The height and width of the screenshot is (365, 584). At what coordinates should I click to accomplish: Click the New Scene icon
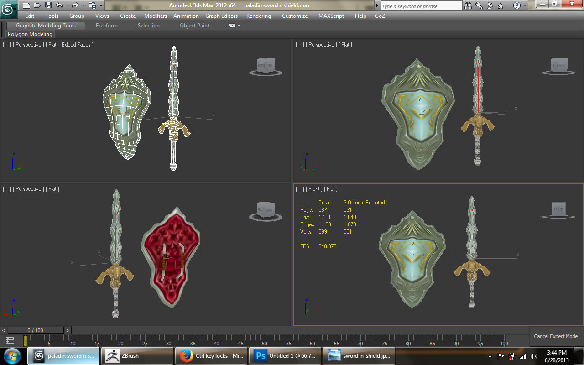click(26, 5)
